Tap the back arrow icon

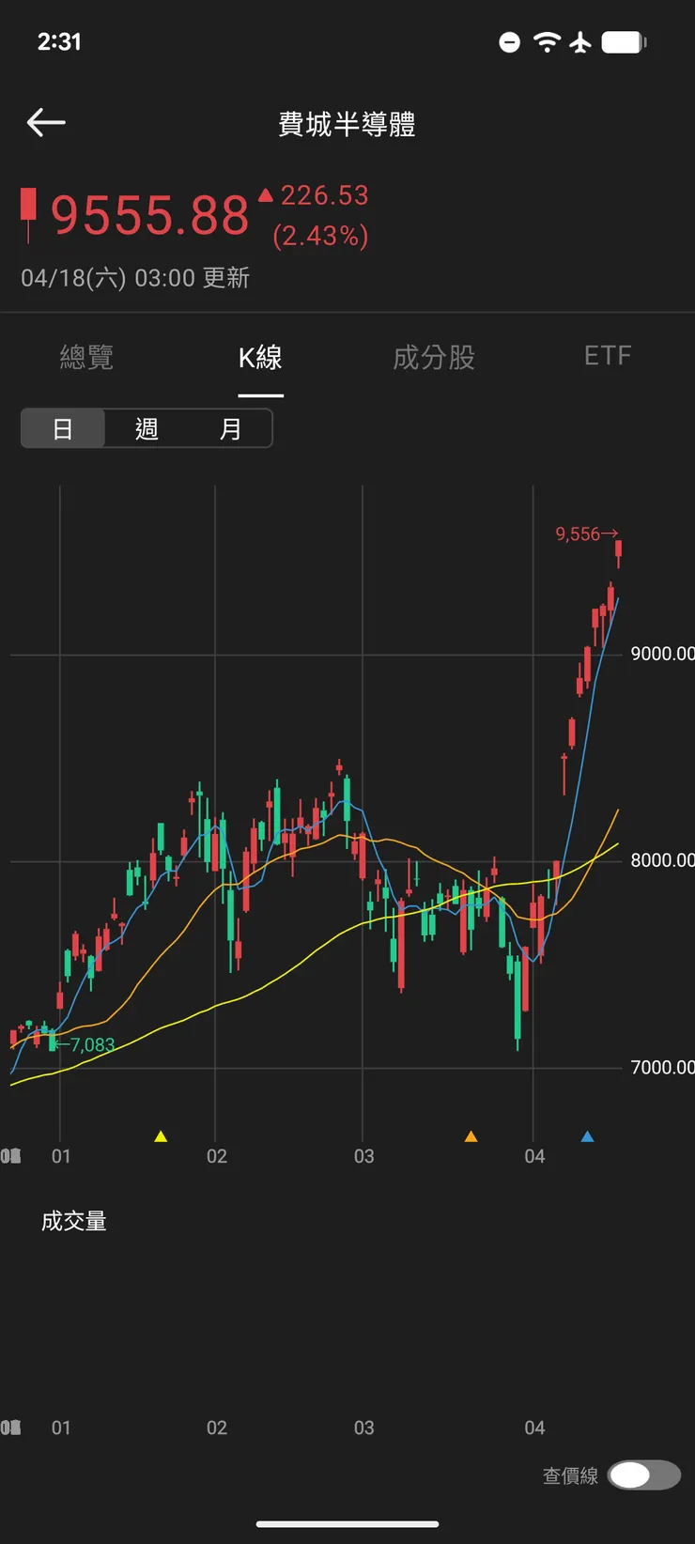click(x=46, y=123)
